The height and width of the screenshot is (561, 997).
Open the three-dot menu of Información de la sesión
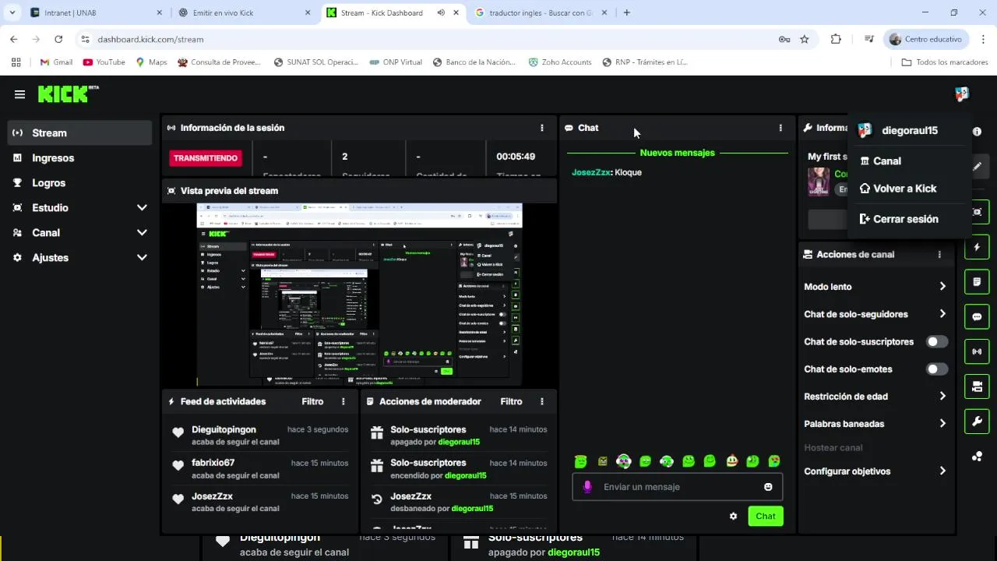pos(542,128)
